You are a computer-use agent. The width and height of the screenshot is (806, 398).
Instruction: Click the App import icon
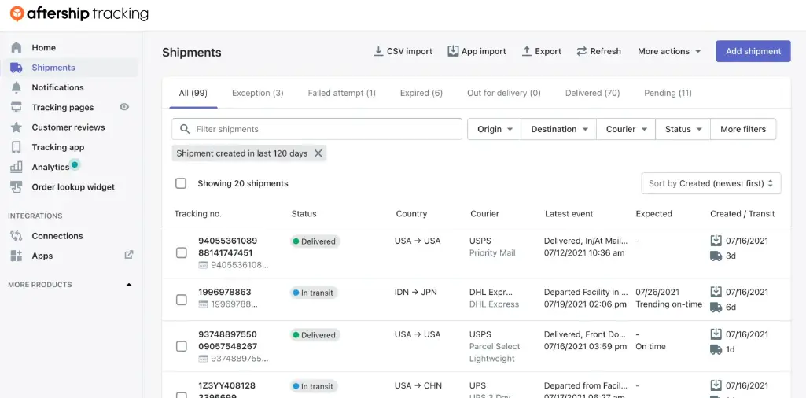click(453, 51)
